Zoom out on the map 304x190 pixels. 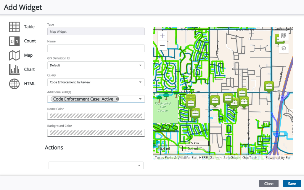point(162,46)
